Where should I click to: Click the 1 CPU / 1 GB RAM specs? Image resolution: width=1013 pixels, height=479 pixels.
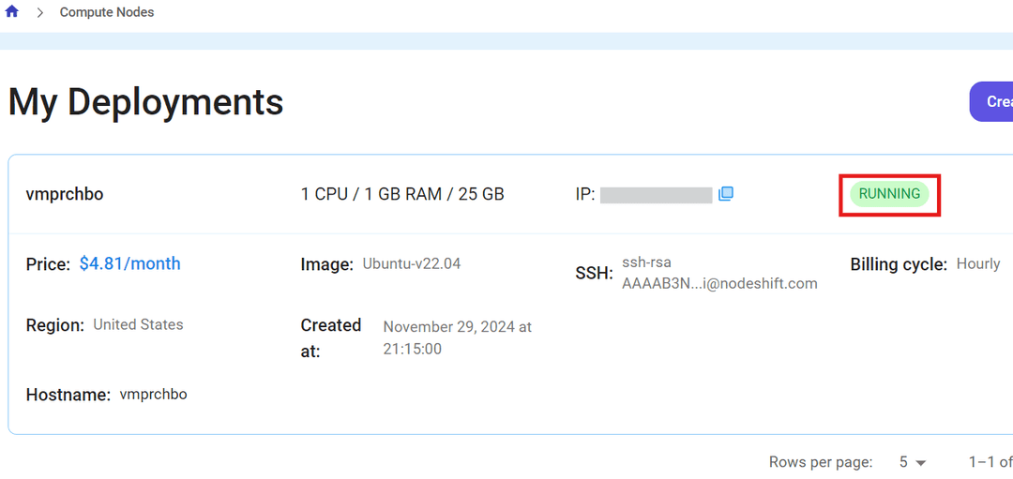402,194
